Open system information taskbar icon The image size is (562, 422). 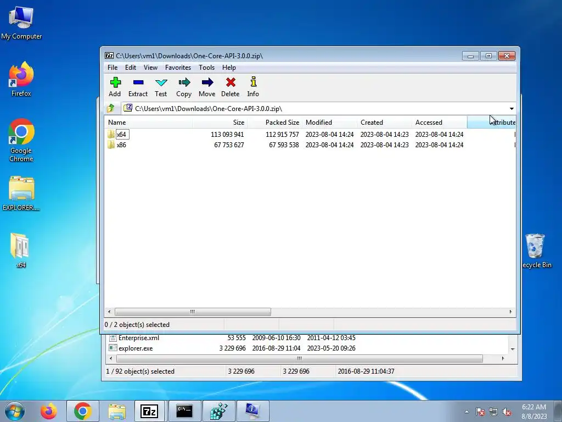click(x=252, y=411)
